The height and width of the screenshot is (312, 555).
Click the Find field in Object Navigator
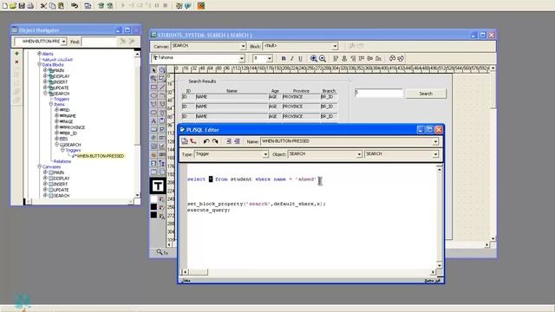[99, 42]
